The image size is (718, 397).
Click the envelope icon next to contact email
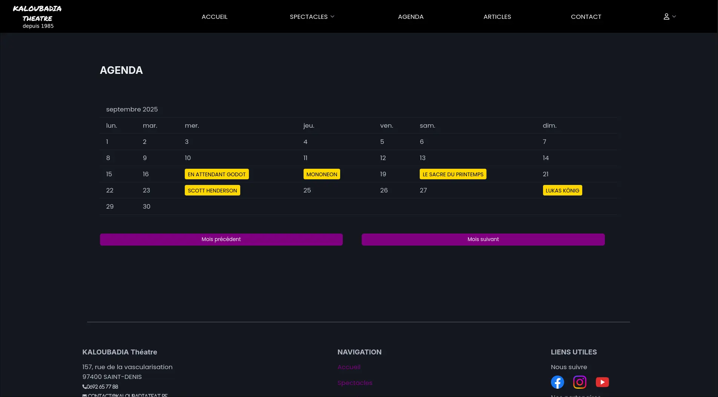(x=84, y=395)
